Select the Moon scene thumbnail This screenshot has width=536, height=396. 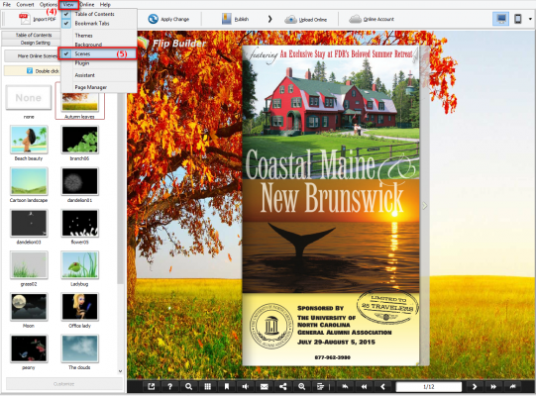point(29,307)
